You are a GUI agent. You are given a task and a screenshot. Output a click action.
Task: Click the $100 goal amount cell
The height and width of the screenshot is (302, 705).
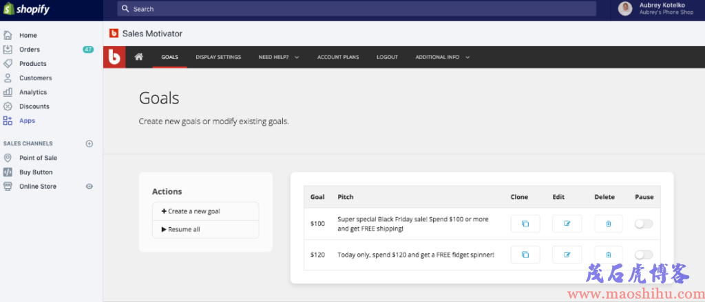tap(317, 224)
